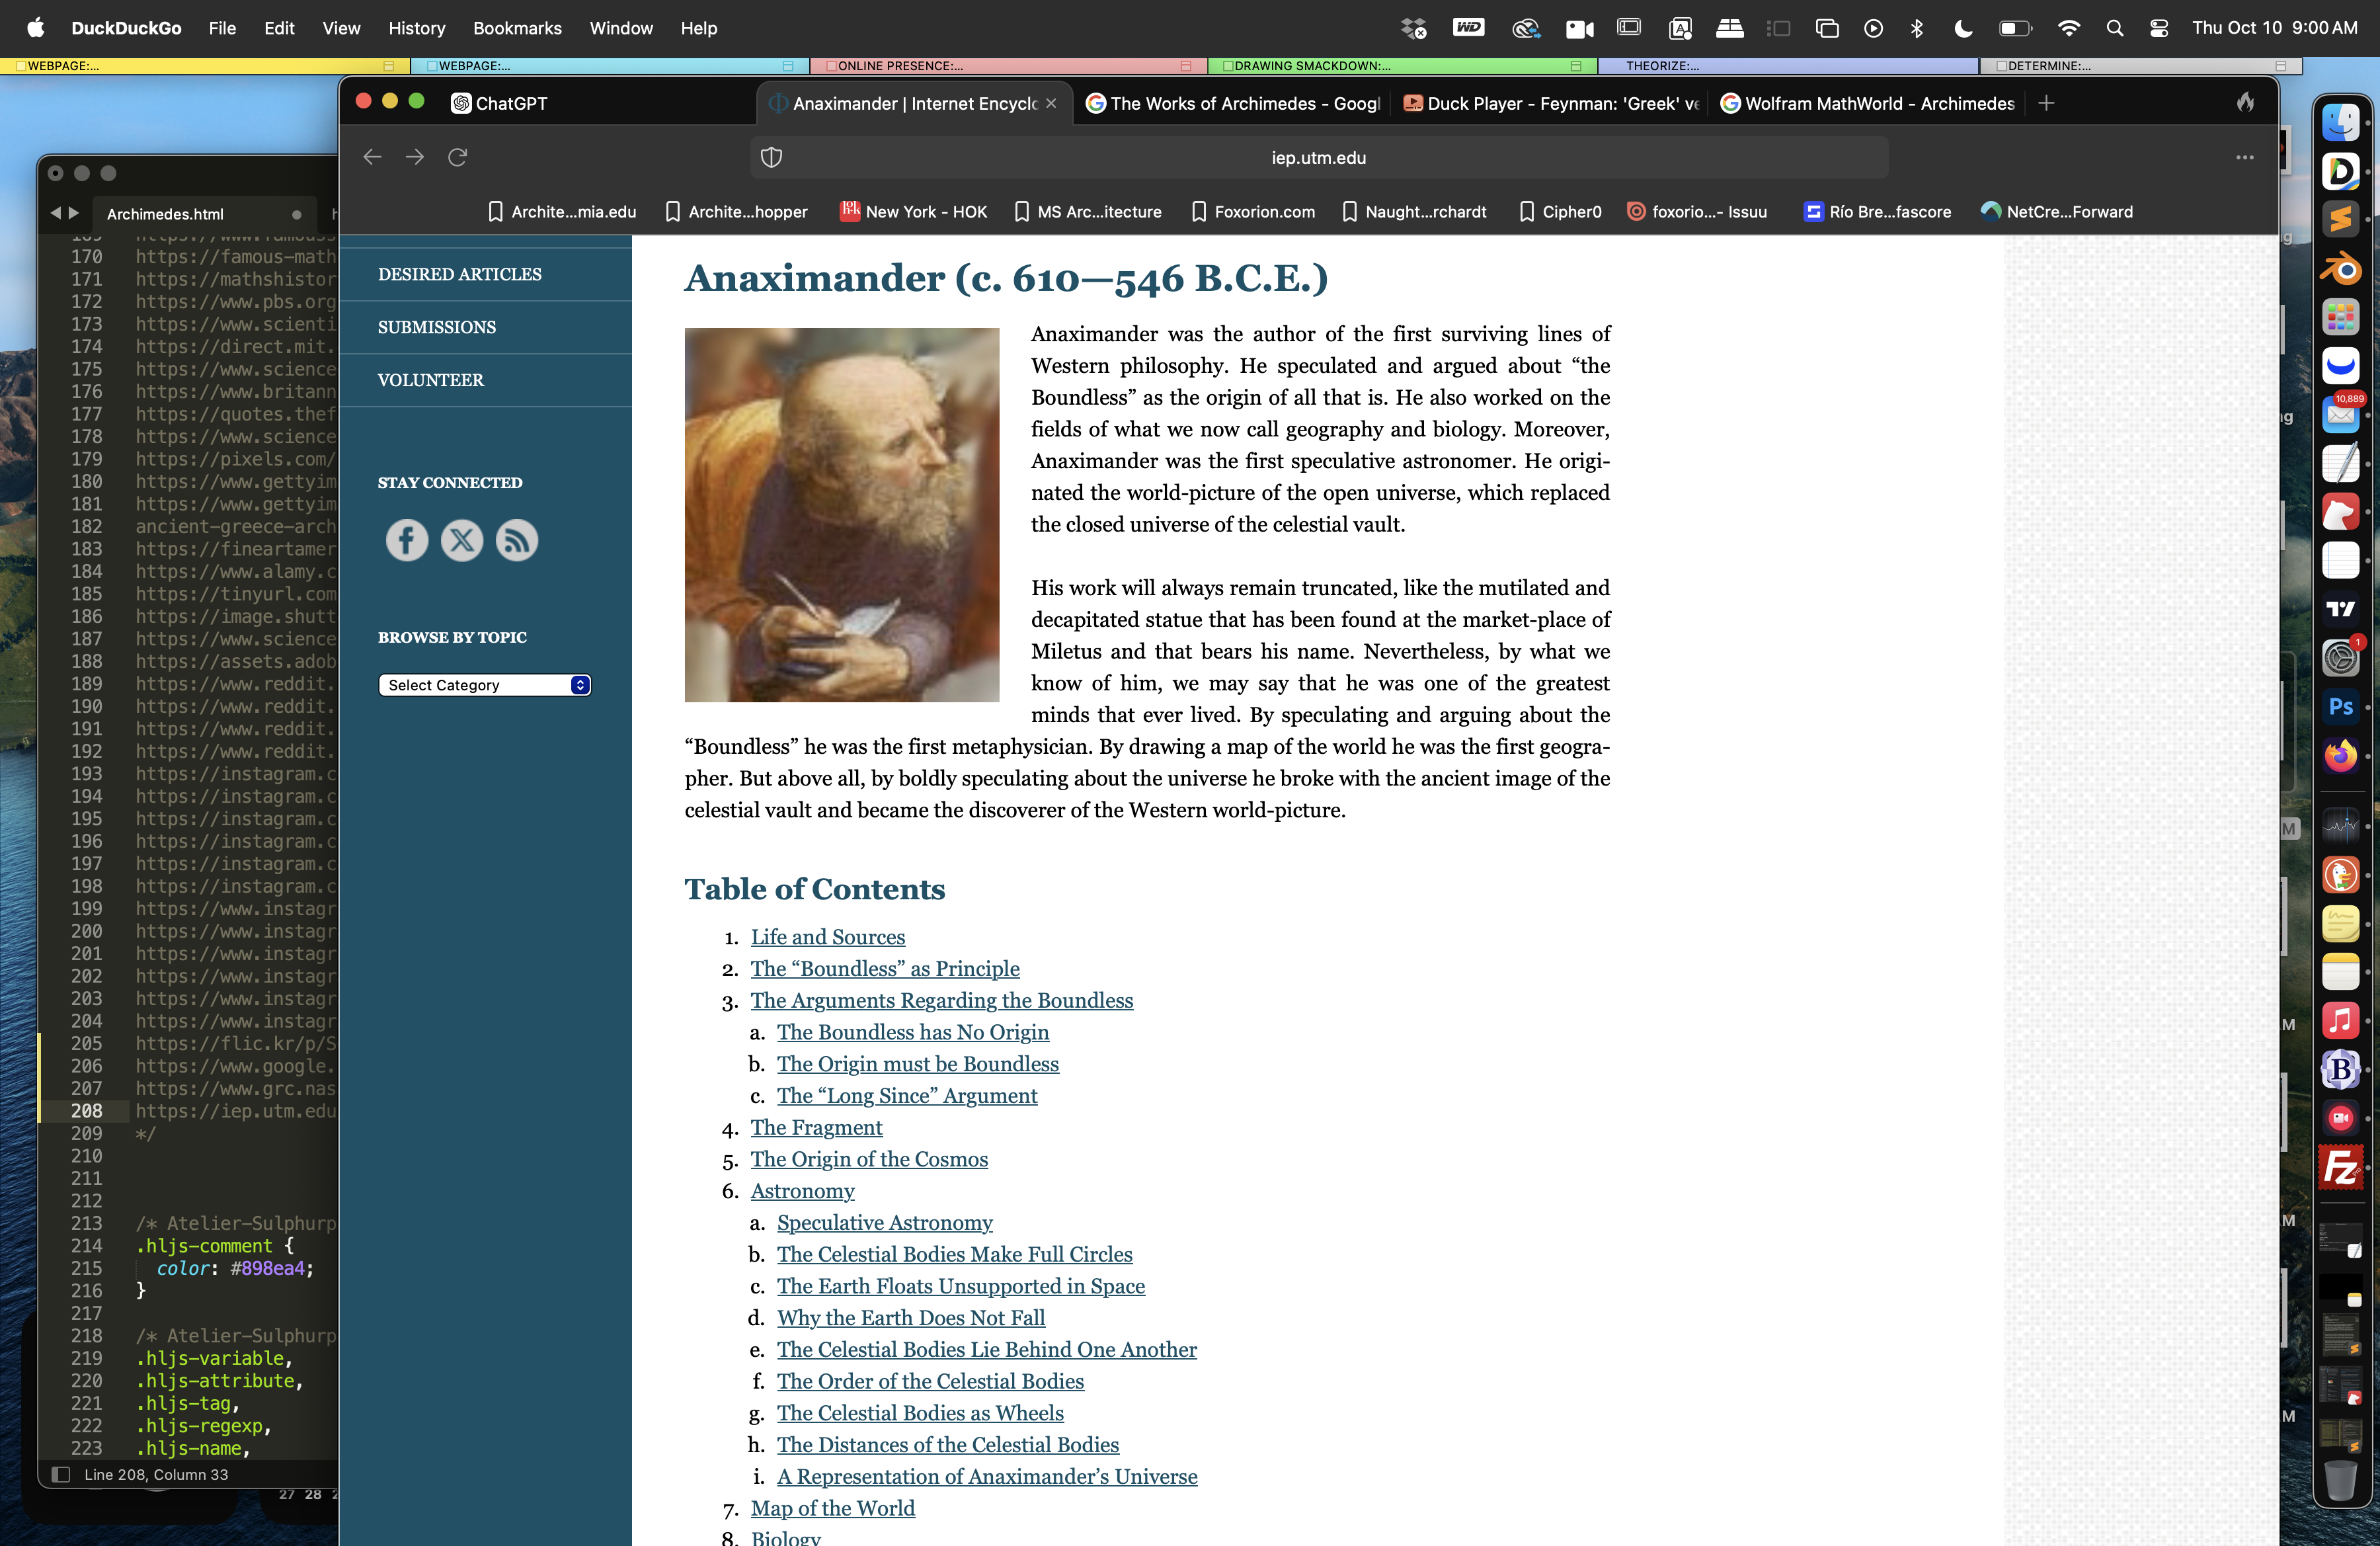The image size is (2380, 1546).
Task: Open the Apple menu
Action: [35, 28]
